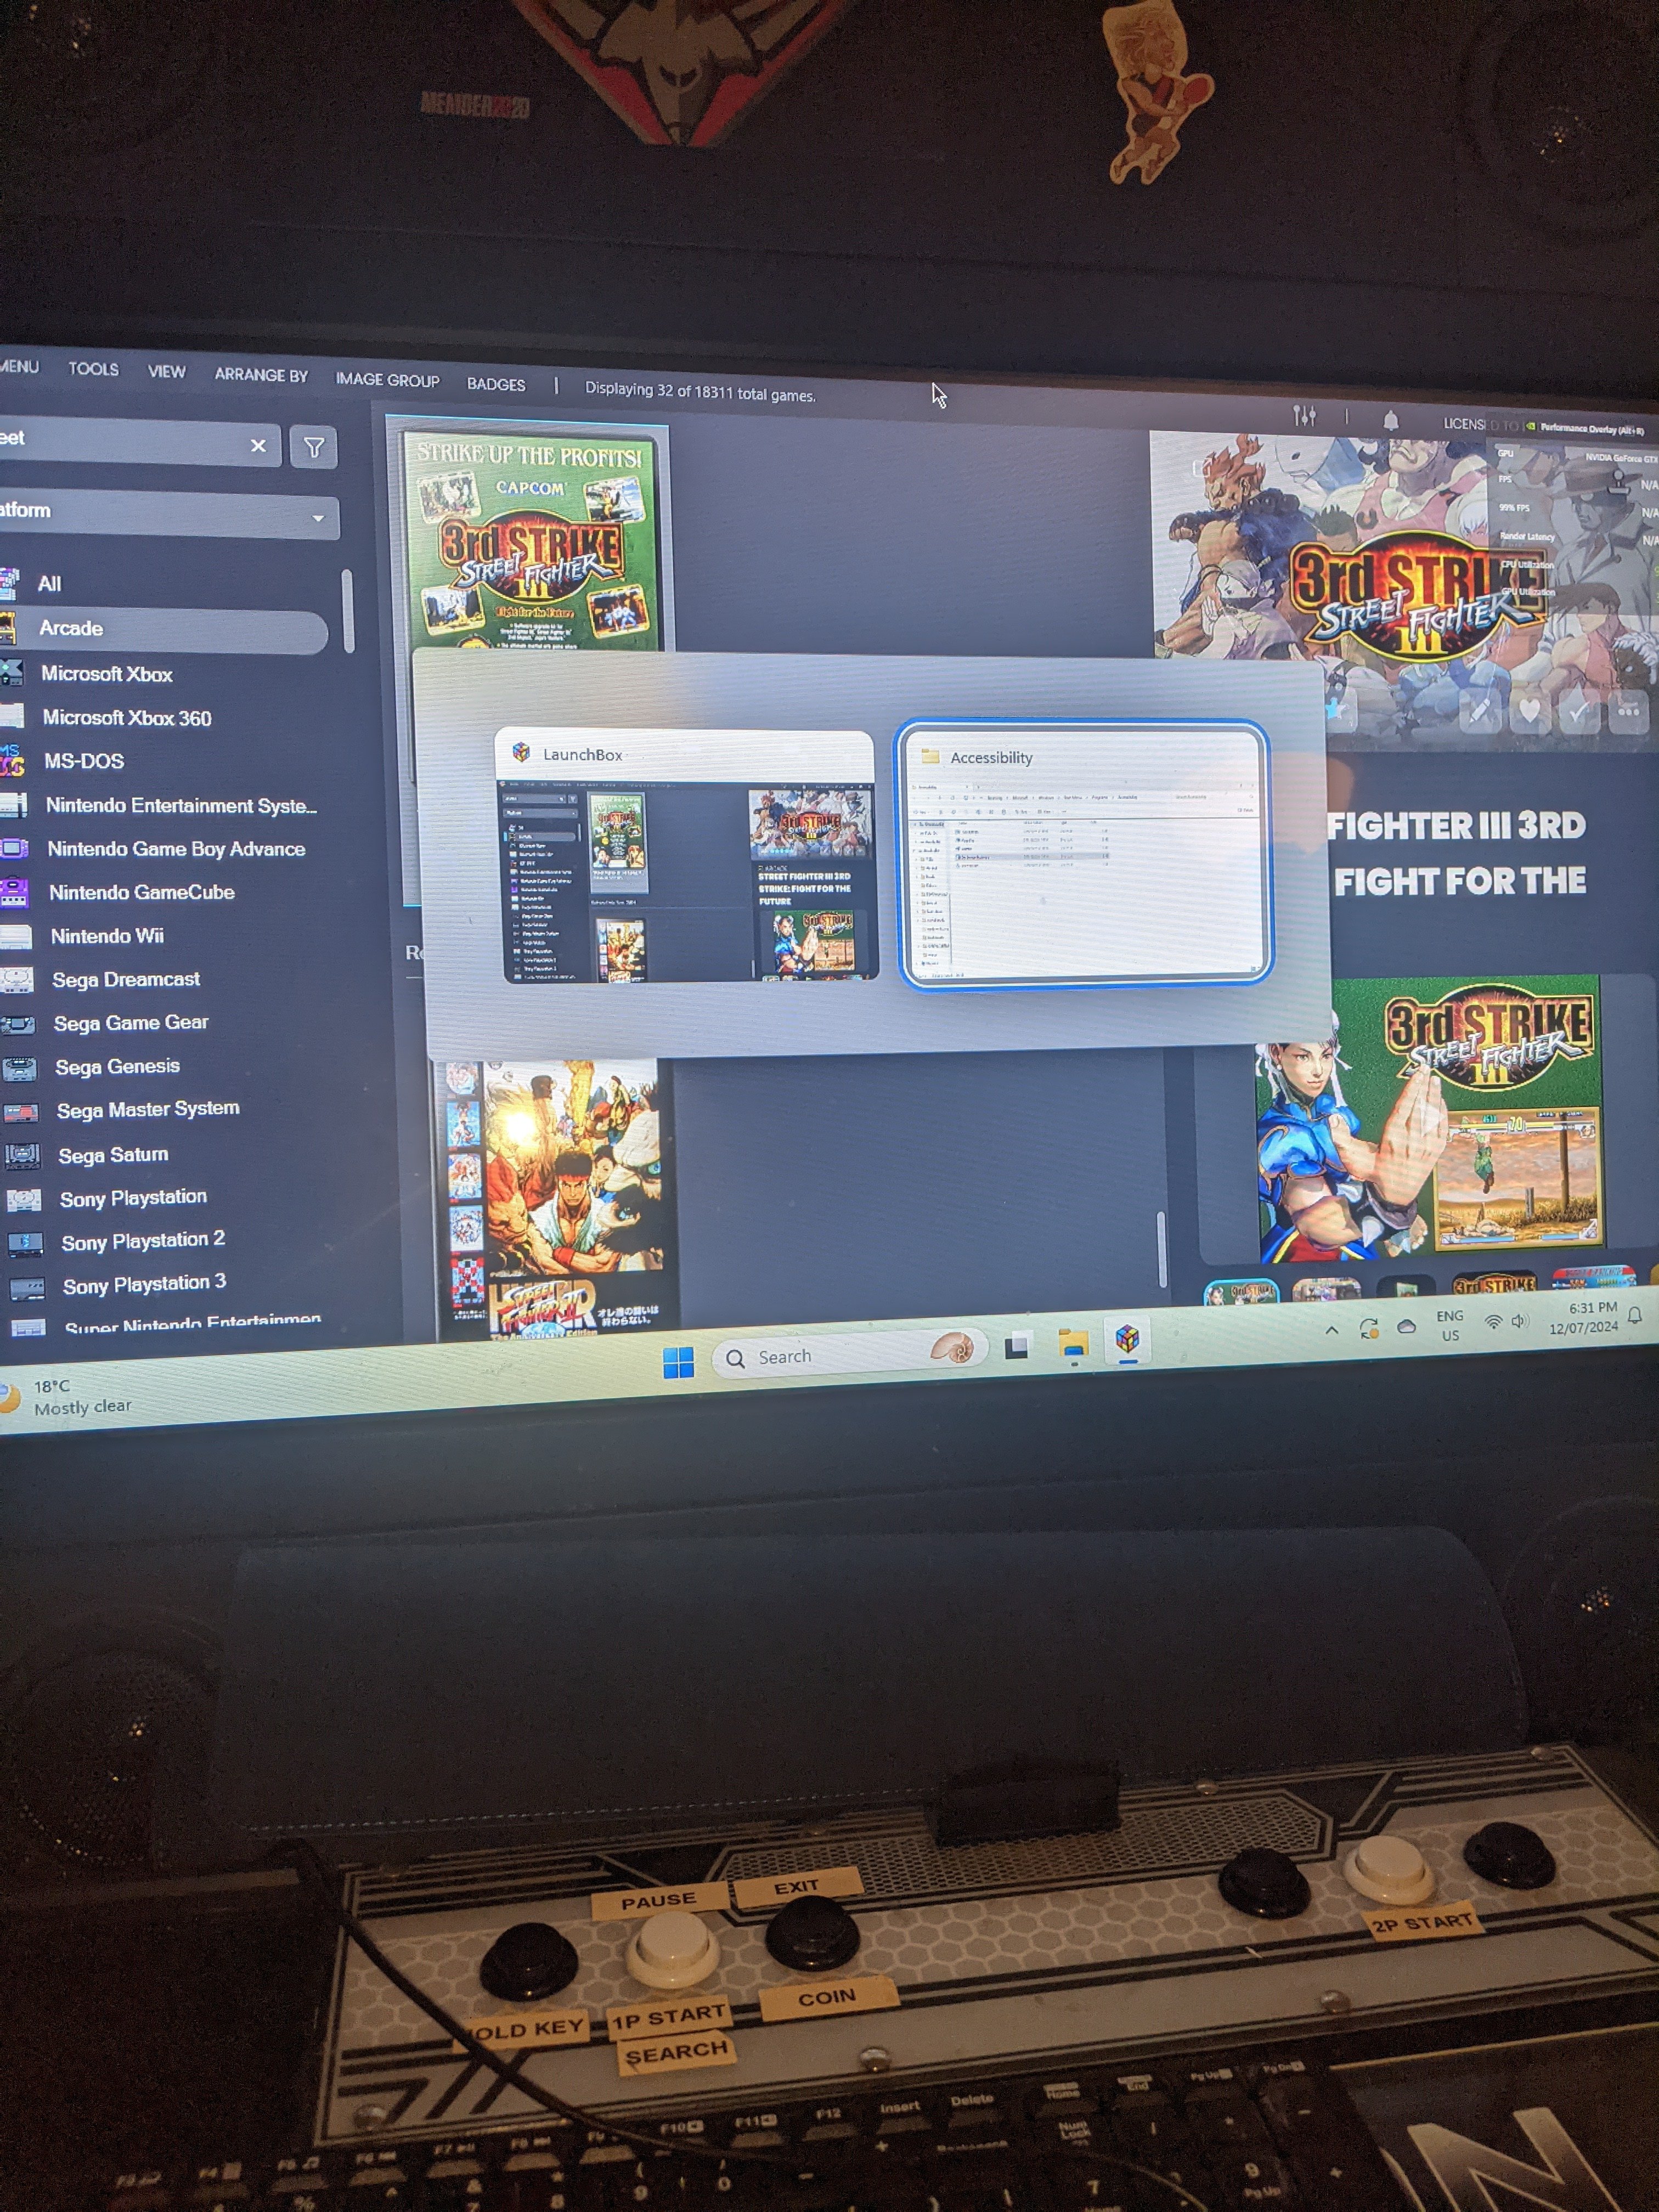Screen dimensions: 1659x2212
Task: Open the Windows notification bell
Action: pos(1635,1315)
